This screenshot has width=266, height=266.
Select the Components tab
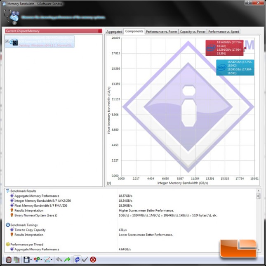(134, 31)
